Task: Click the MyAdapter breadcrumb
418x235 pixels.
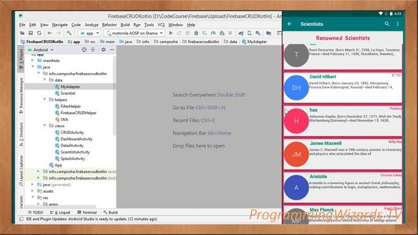Action: tap(254, 42)
